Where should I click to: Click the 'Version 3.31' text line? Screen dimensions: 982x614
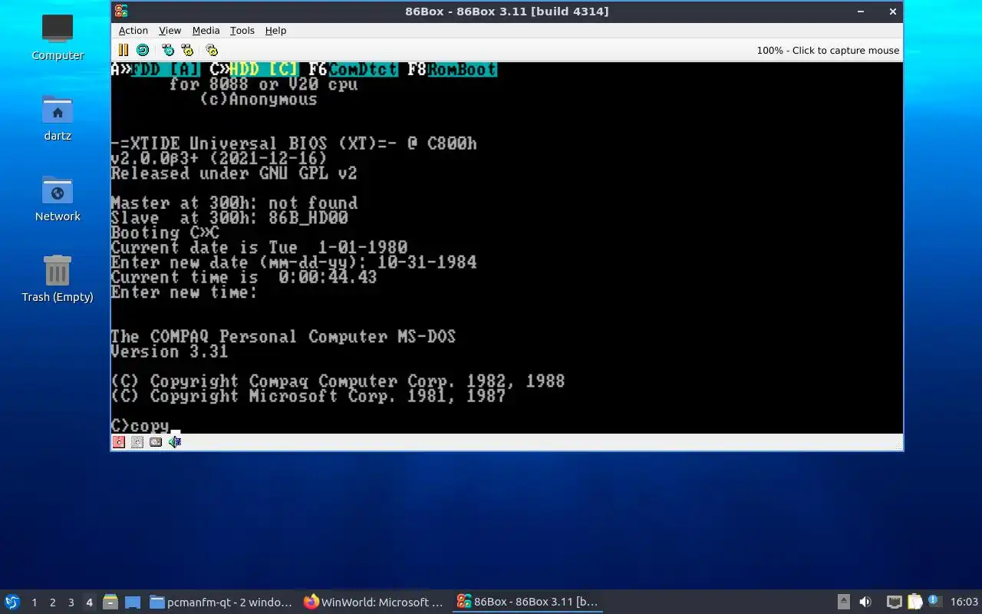click(170, 352)
